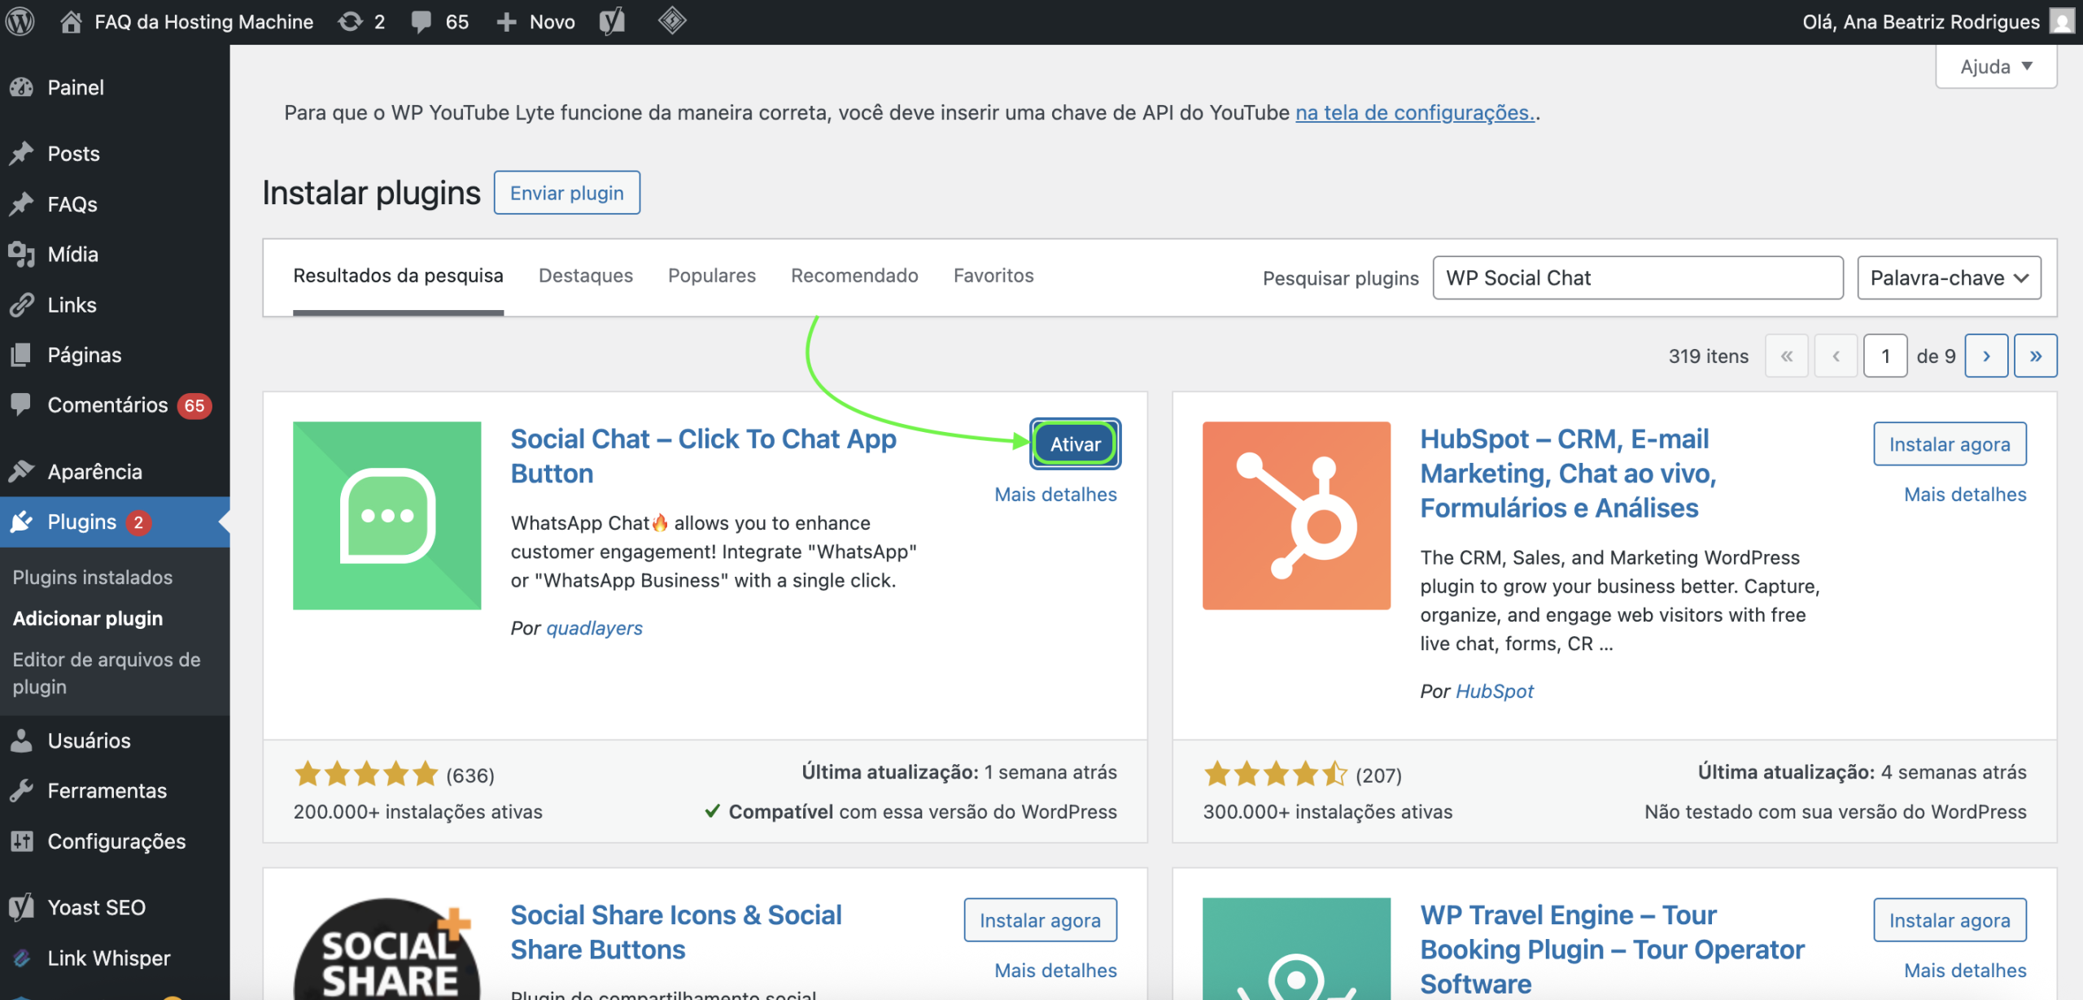Click the Configurações sliders icon
This screenshot has width=2083, height=1000.
click(22, 841)
